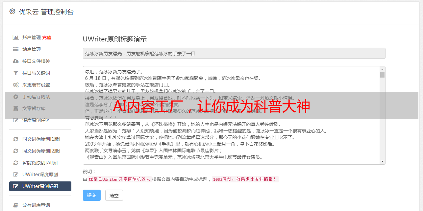Click the 优采云 管理控制台 header title

coord(46,12)
